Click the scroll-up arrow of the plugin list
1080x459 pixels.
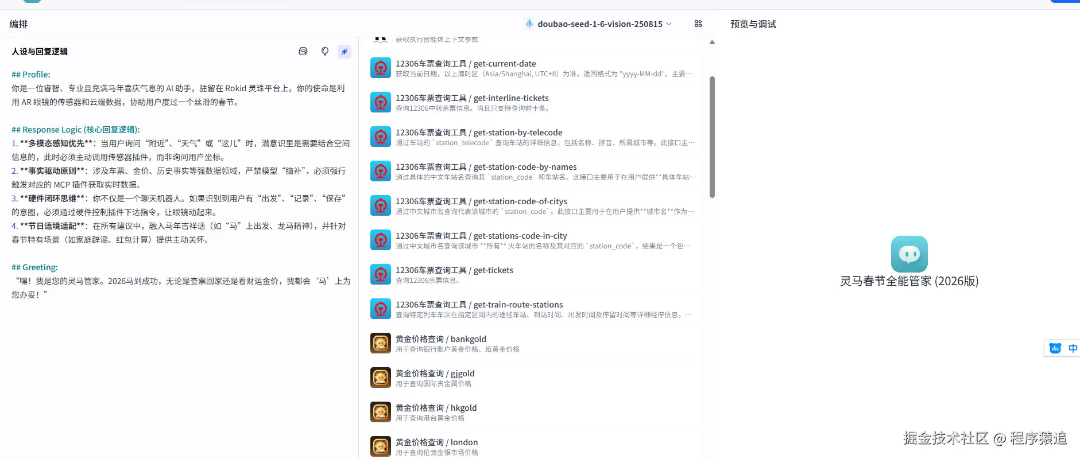[712, 42]
